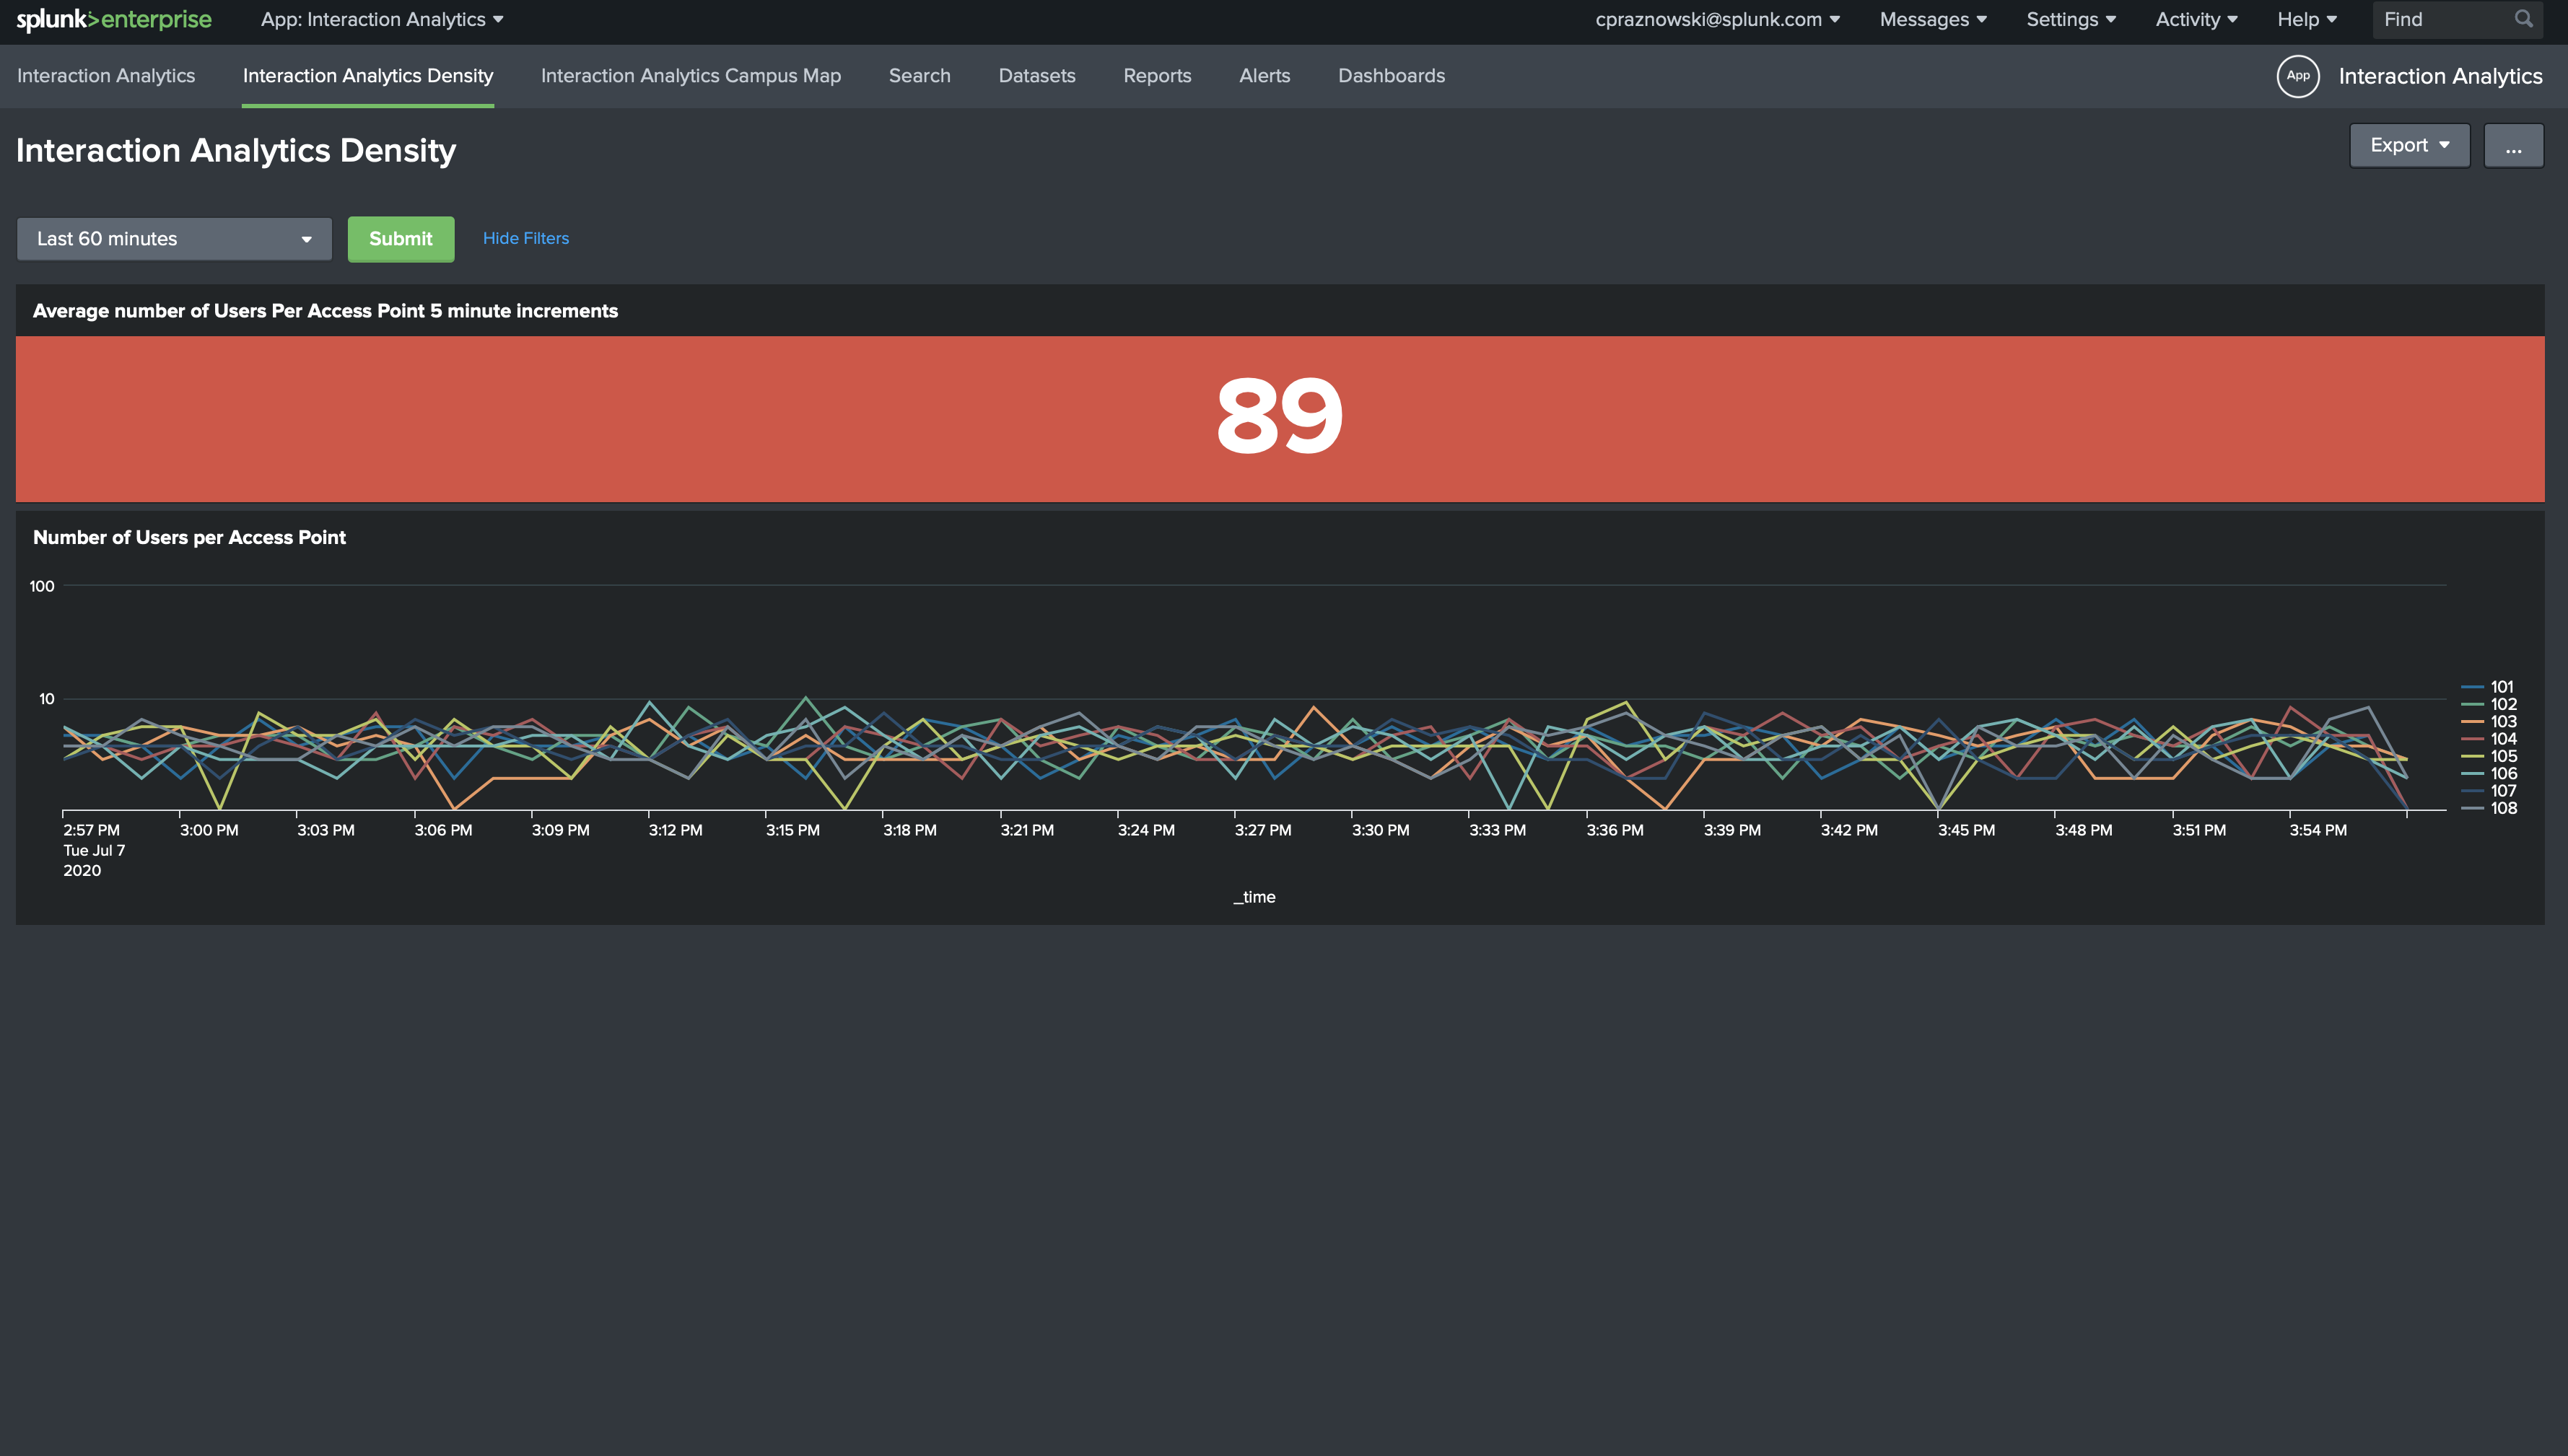Open the Activity dropdown caret

click(2231, 19)
